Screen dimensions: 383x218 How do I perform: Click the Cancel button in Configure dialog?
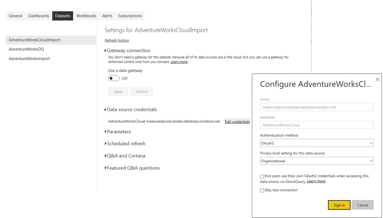point(362,205)
